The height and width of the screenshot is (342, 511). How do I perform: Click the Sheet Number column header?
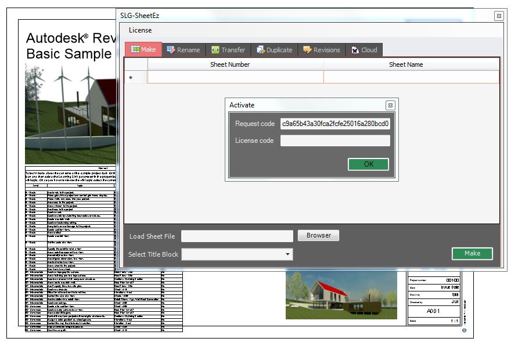click(236, 64)
